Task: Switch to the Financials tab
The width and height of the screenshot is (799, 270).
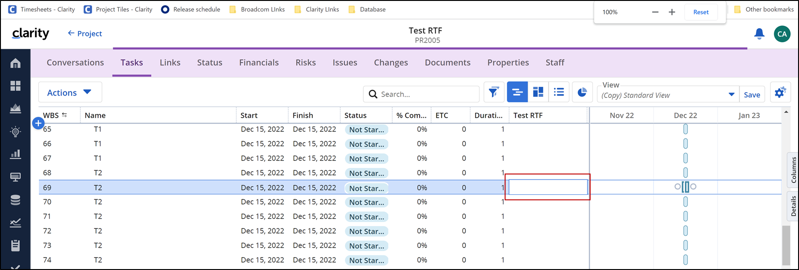Action: coord(259,62)
